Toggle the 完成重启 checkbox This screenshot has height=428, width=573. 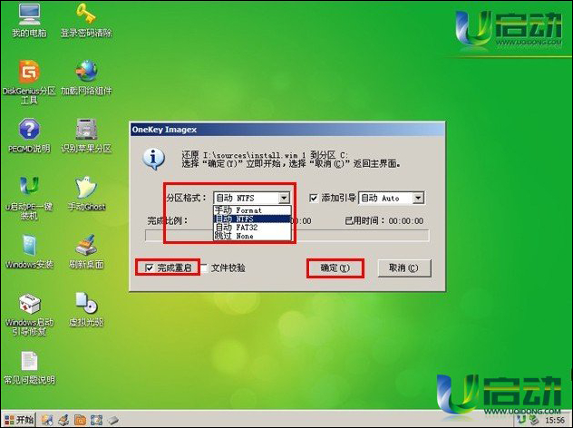[150, 268]
